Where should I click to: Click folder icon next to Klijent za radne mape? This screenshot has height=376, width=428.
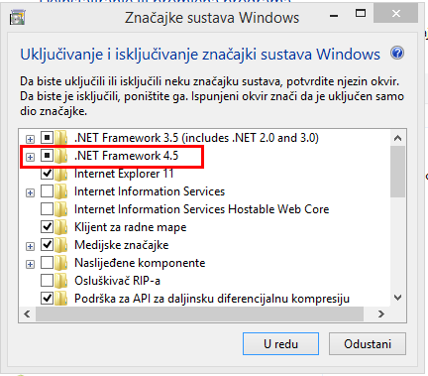point(61,227)
